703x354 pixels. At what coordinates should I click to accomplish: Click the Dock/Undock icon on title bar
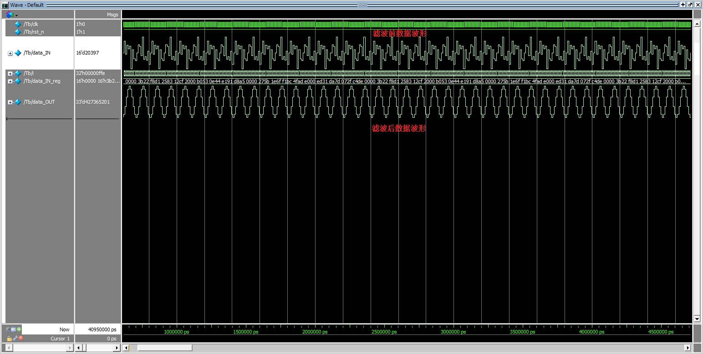click(691, 5)
